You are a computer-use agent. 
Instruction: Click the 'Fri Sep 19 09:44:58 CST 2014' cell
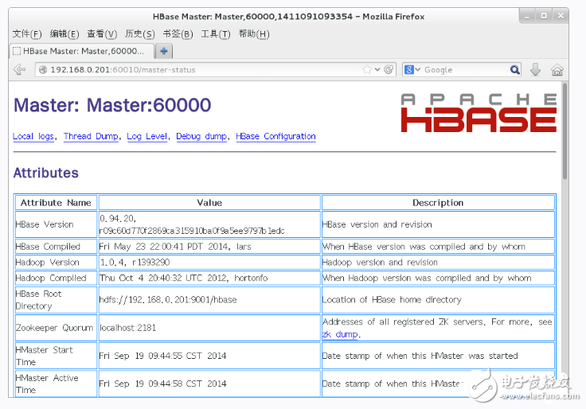(x=209, y=384)
